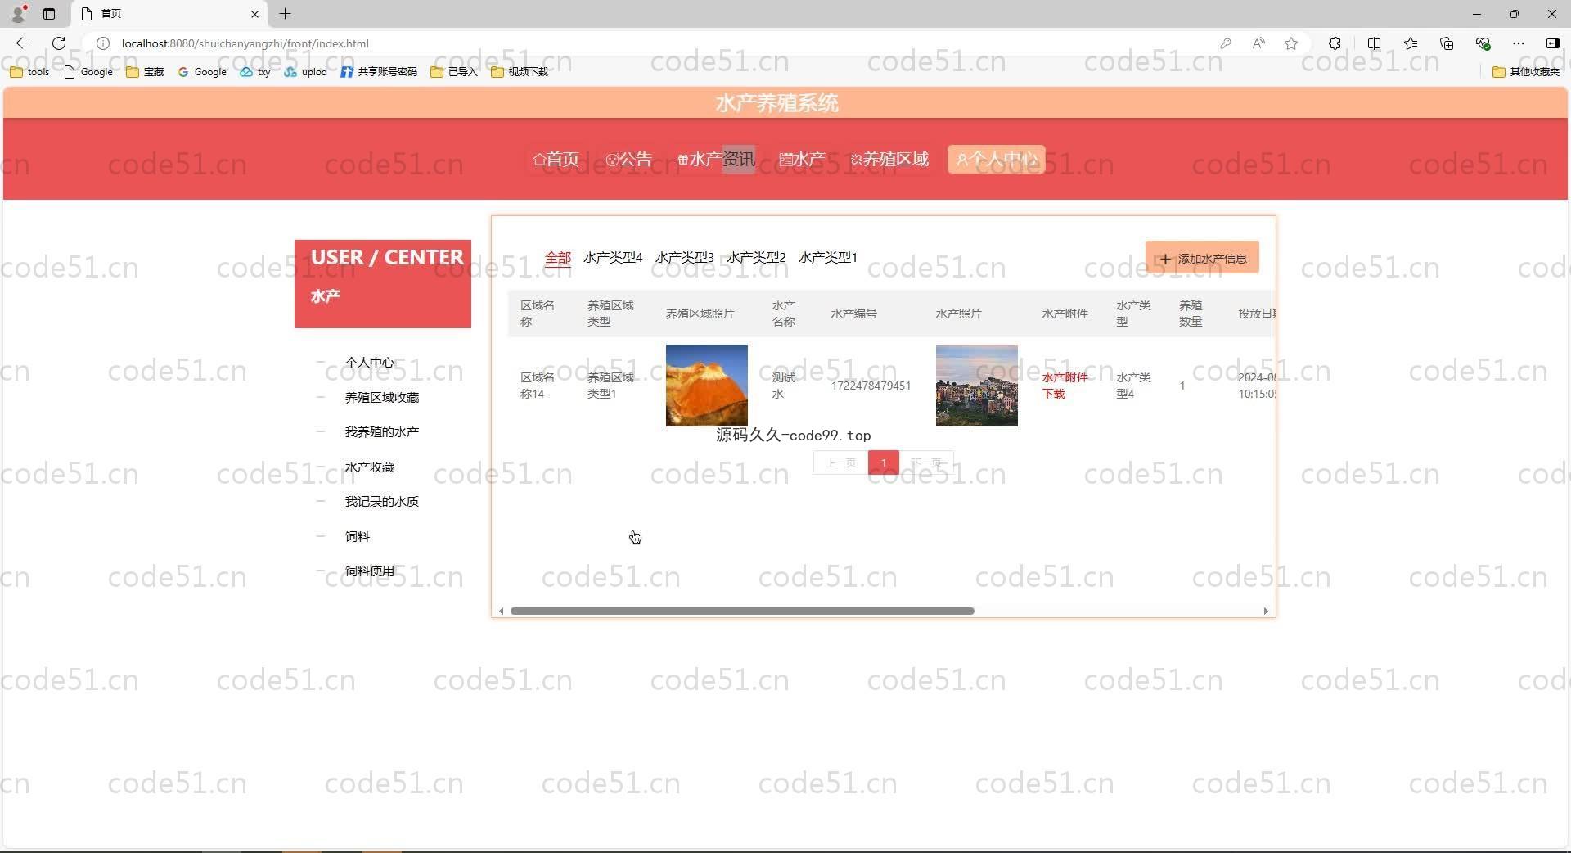Open 个人中心 in the sidebar
This screenshot has width=1571, height=853.
370,363
